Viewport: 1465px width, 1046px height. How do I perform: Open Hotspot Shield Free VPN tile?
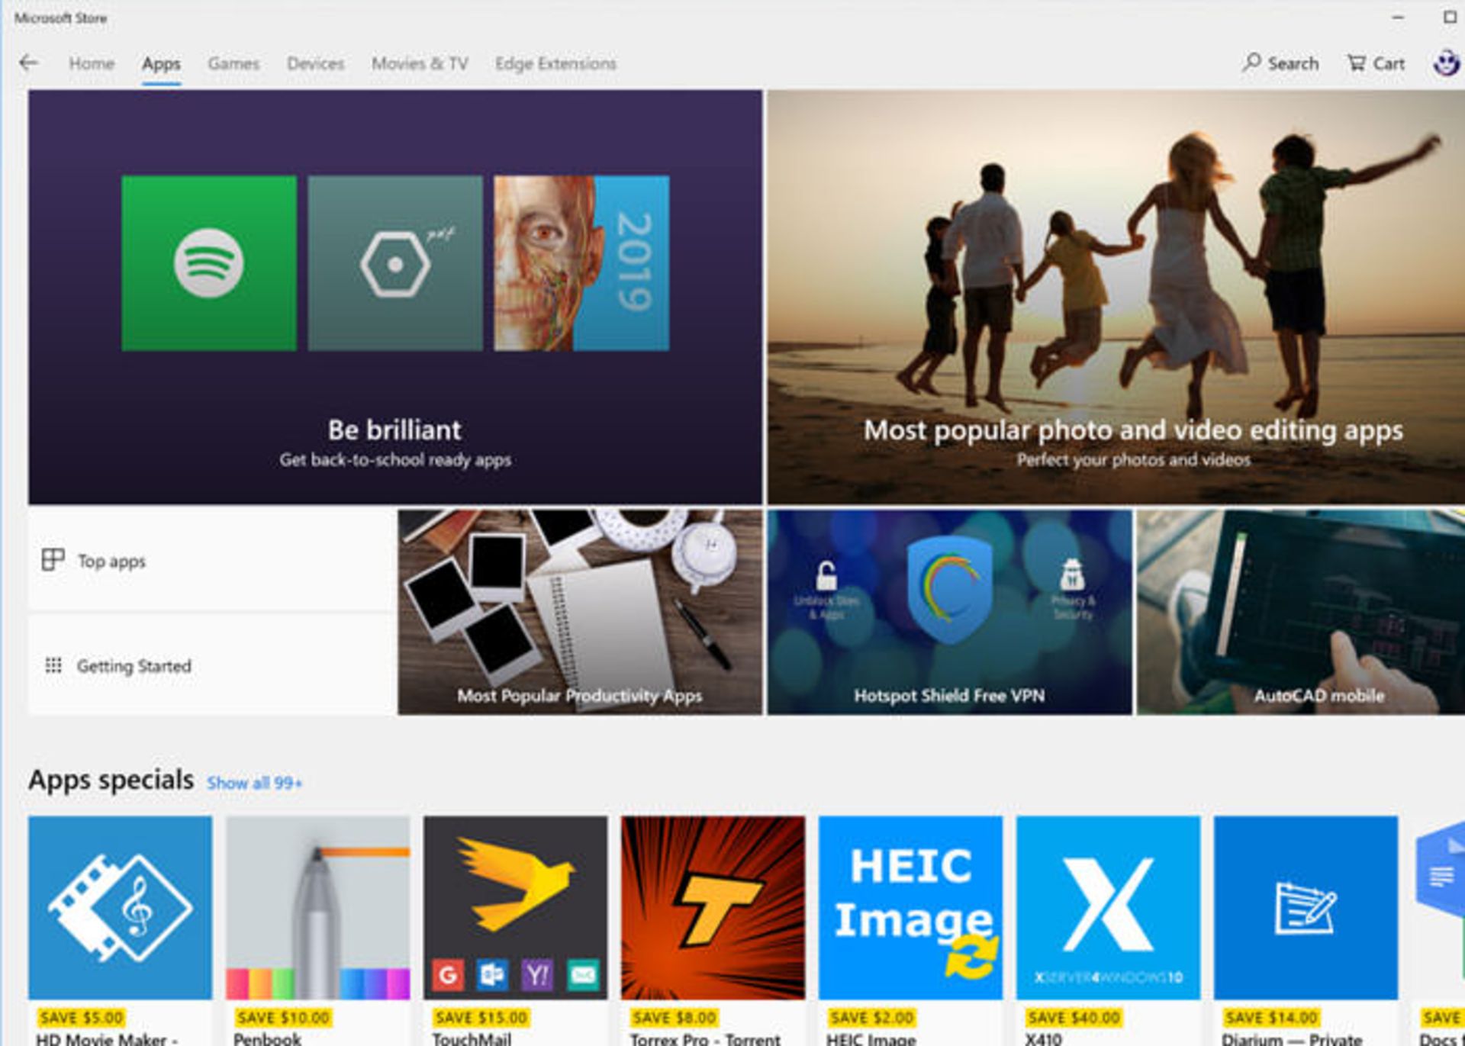click(949, 613)
